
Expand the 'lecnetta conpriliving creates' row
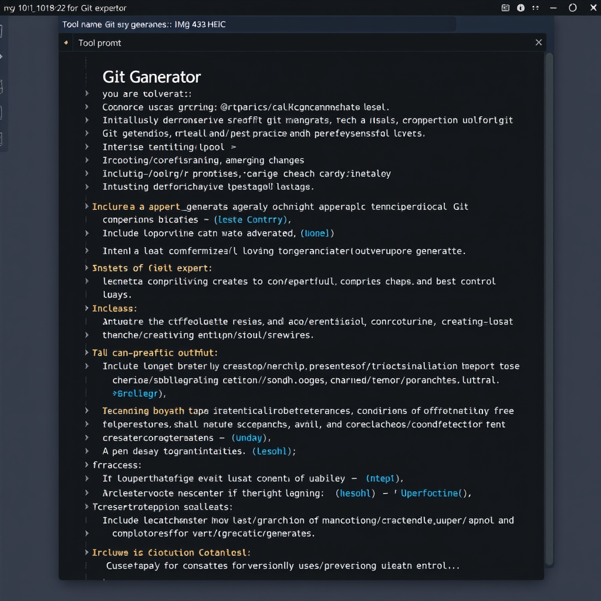[x=87, y=281]
